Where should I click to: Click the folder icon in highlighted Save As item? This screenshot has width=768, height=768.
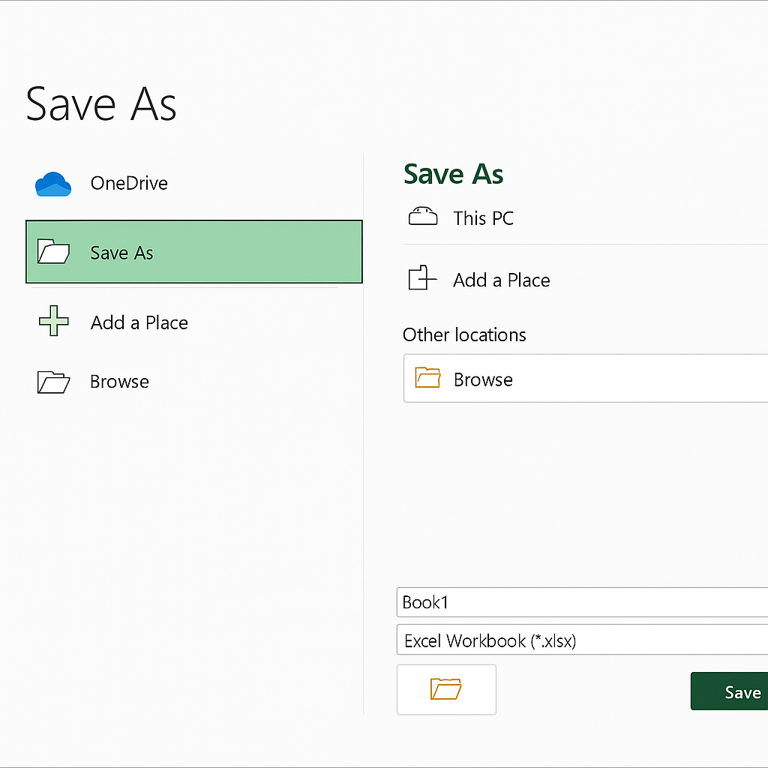[53, 253]
